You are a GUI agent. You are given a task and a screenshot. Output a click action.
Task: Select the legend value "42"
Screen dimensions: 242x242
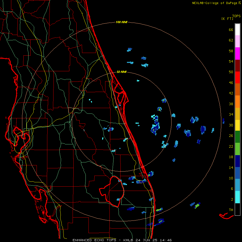(x=231, y=93)
